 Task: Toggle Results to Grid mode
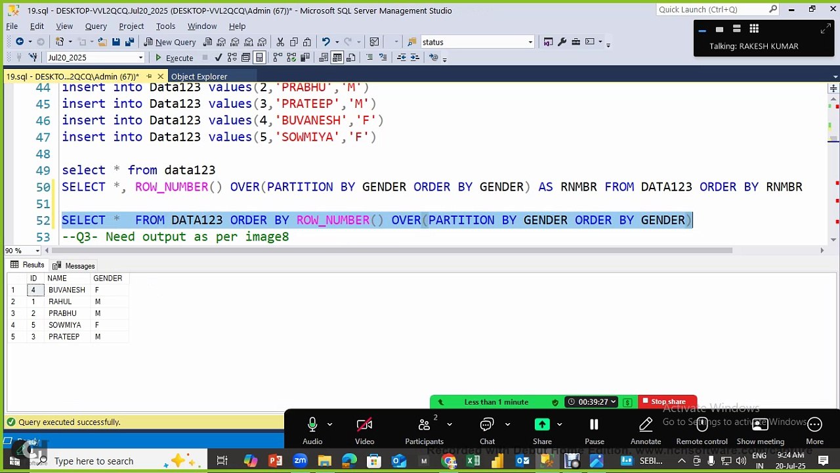point(337,58)
